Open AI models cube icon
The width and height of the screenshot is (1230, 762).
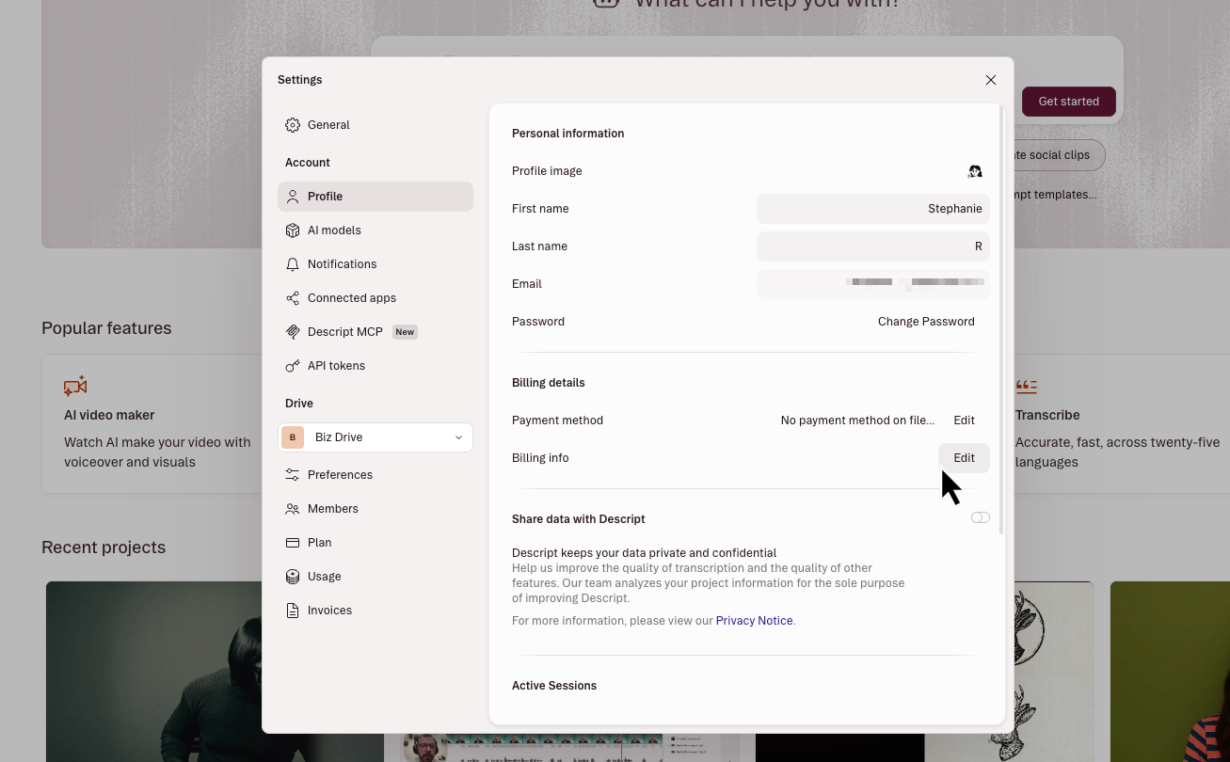coord(293,230)
